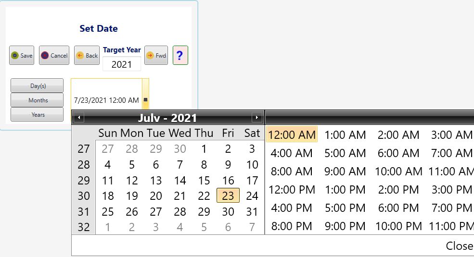Open help with the question mark icon
Screen dimensions: 474x257
tap(180, 55)
